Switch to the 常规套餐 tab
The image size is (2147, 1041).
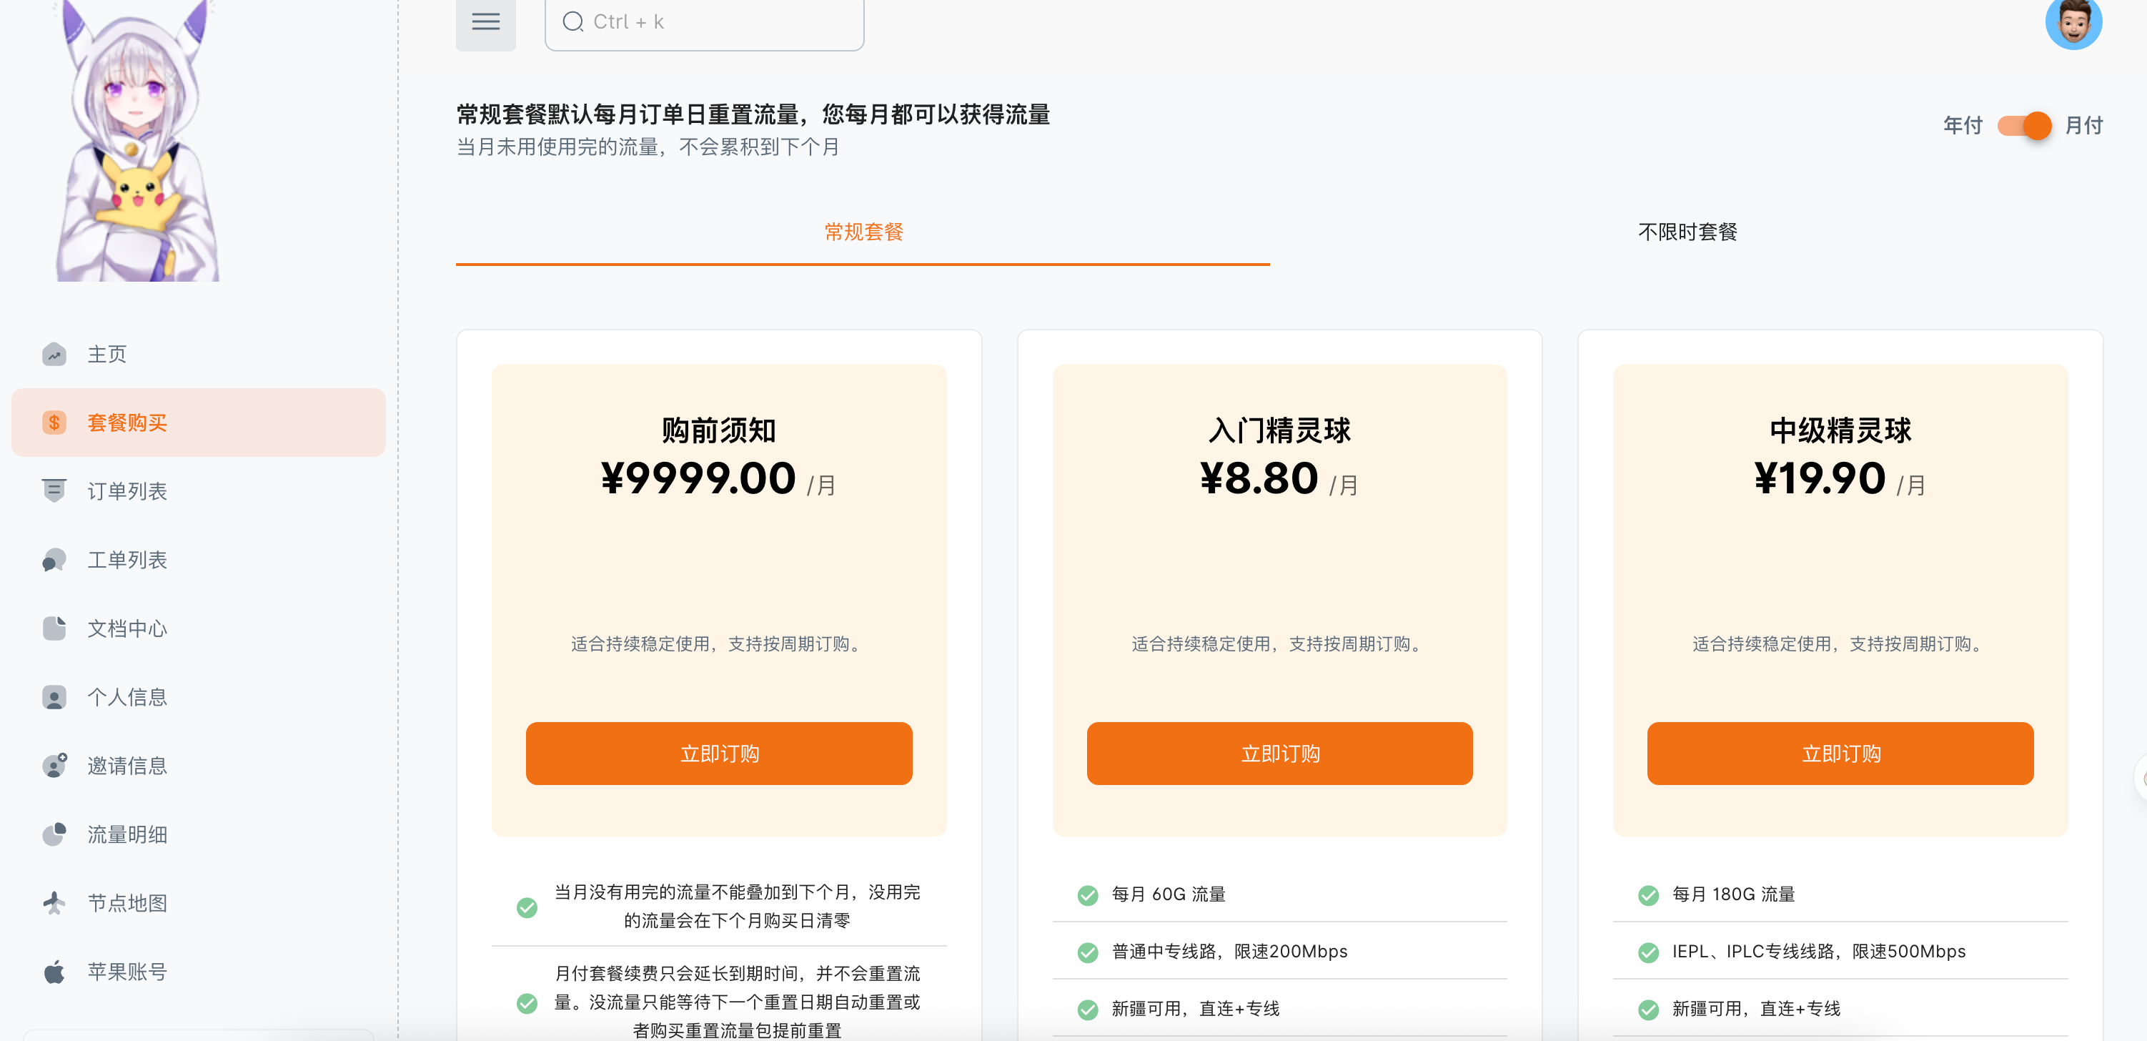click(863, 232)
